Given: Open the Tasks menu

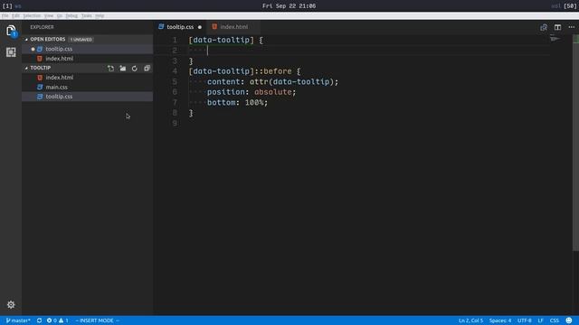Looking at the screenshot, I should tap(87, 16).
